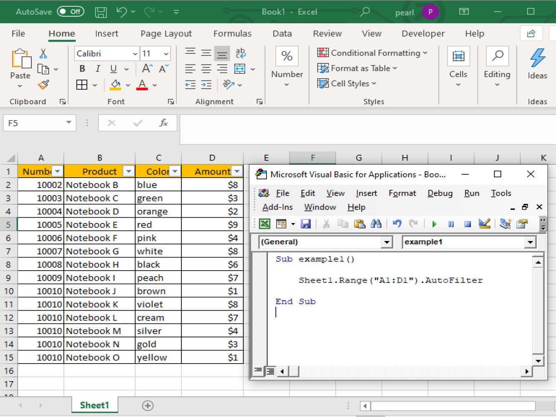Screen dimensions: 556x417
Task: Open the Product column filter dropdown
Action: (128, 171)
